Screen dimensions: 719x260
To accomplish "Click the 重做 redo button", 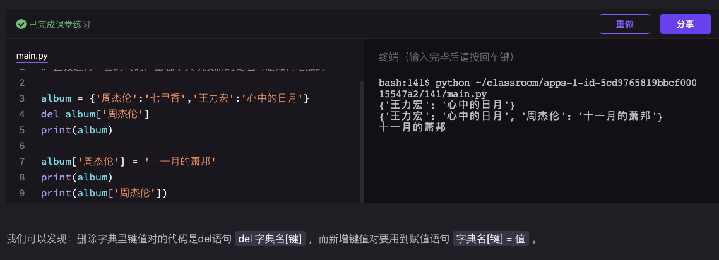I will point(624,24).
